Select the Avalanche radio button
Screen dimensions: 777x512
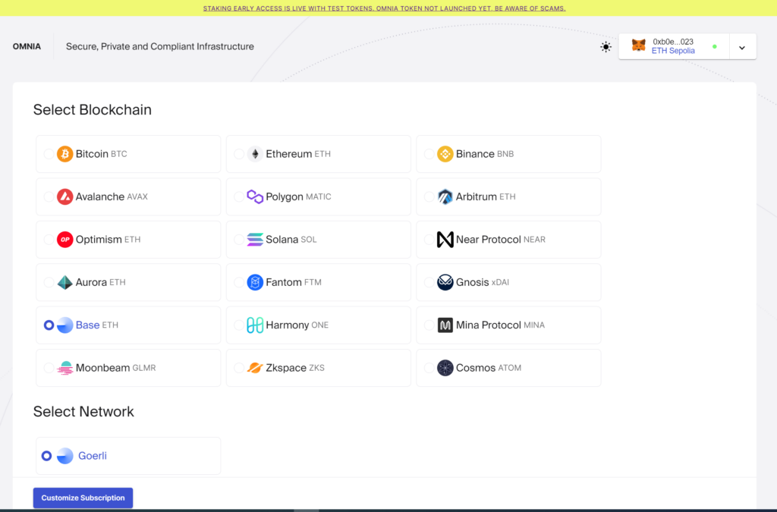coord(49,196)
